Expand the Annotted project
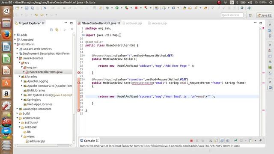Viewport: 274px width, 154px height. pos(15,40)
